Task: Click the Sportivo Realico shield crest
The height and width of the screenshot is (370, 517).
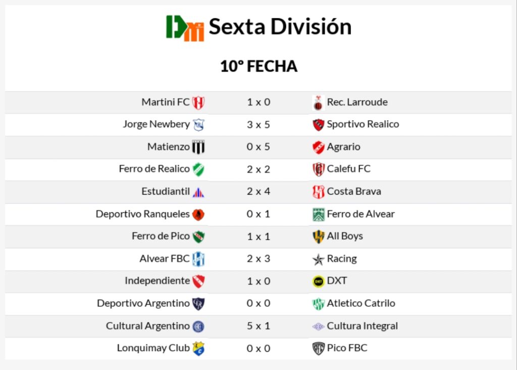Action: tap(318, 125)
